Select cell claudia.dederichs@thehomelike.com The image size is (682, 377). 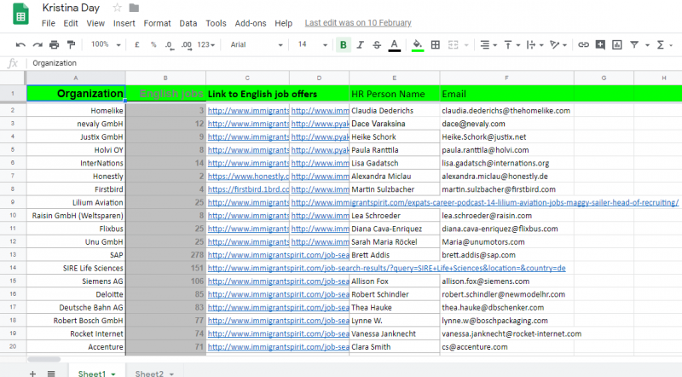tap(506, 111)
